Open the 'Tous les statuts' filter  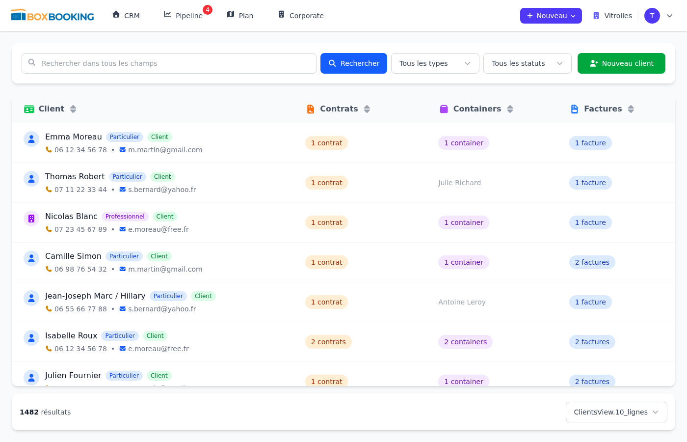527,63
